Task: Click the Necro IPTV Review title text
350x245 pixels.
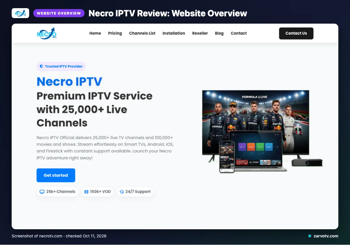Action: tap(168, 13)
